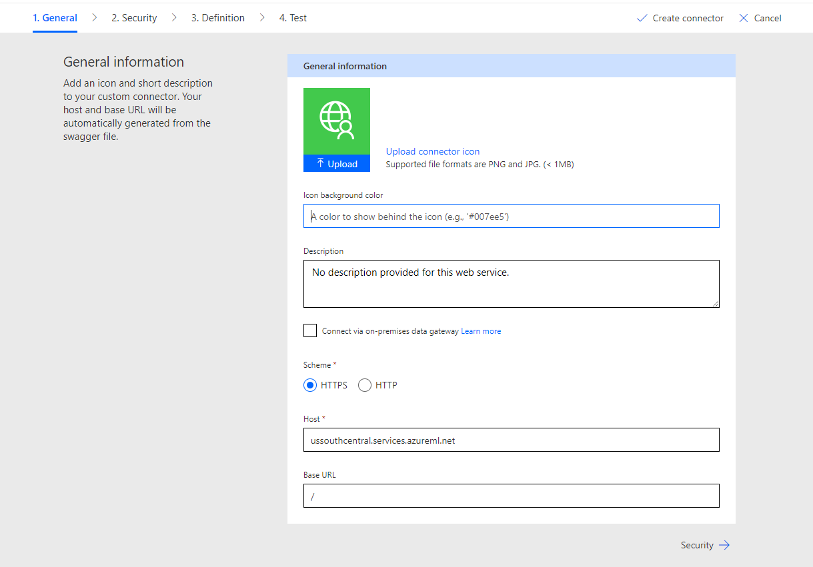Switch to the Test step
Image resolution: width=813 pixels, height=567 pixels.
[292, 17]
